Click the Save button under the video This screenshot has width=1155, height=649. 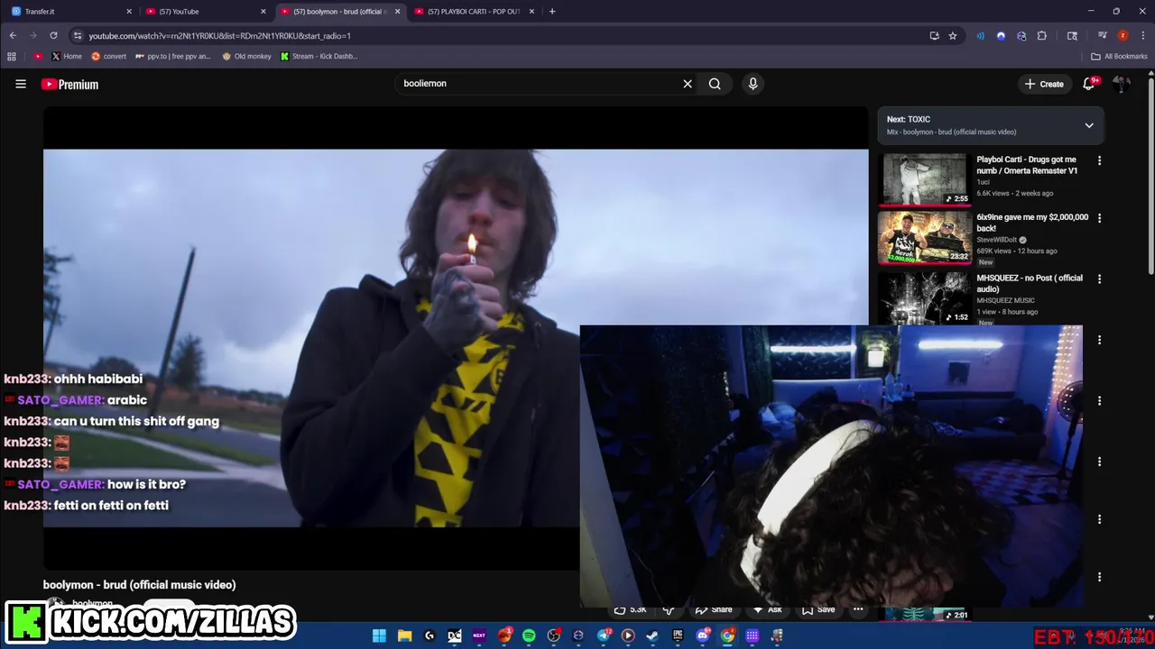coord(818,610)
